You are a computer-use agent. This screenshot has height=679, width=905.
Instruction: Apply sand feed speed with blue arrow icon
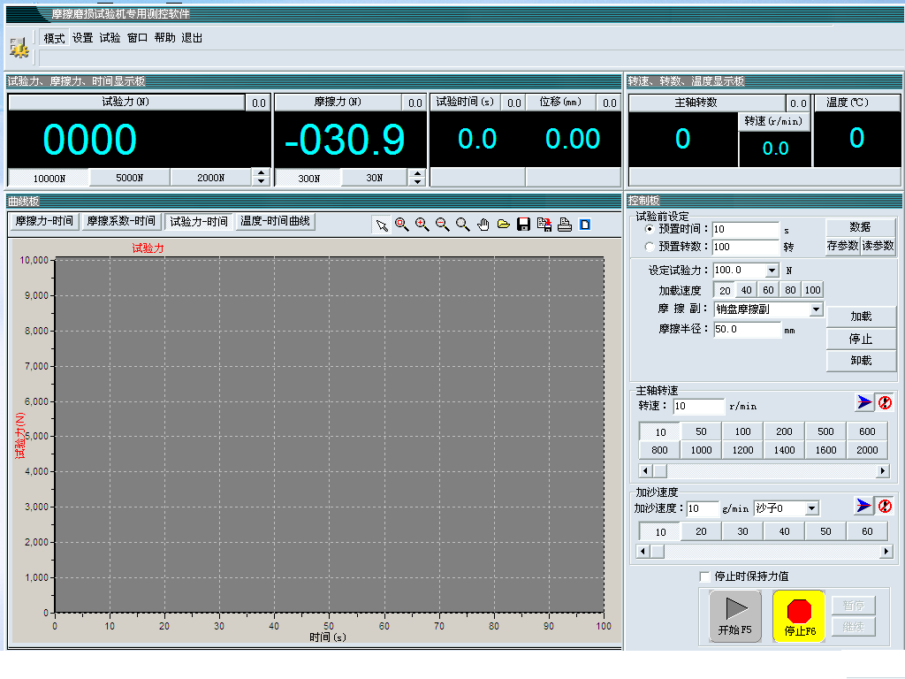tap(864, 506)
